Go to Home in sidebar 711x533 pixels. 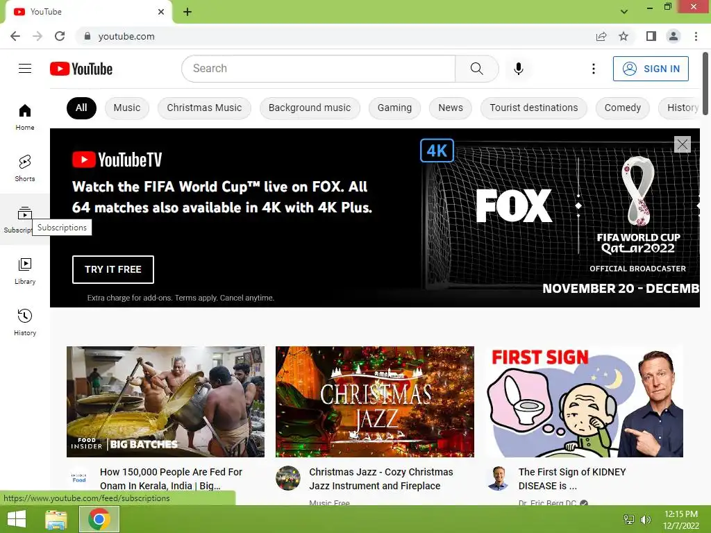(25, 117)
